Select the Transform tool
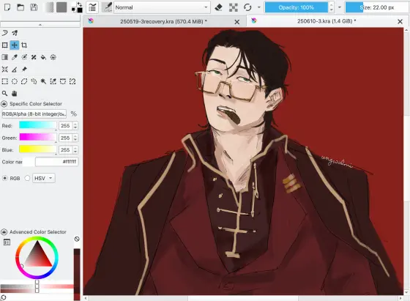This screenshot has width=410, height=301. coord(4,45)
